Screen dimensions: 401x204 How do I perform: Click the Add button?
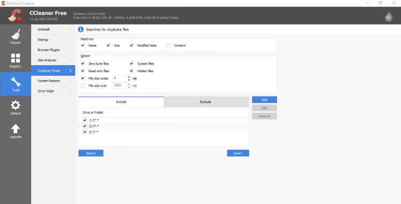[265, 99]
